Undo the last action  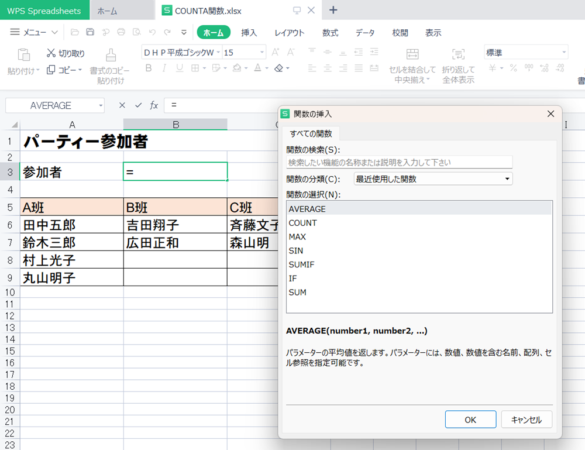[152, 32]
